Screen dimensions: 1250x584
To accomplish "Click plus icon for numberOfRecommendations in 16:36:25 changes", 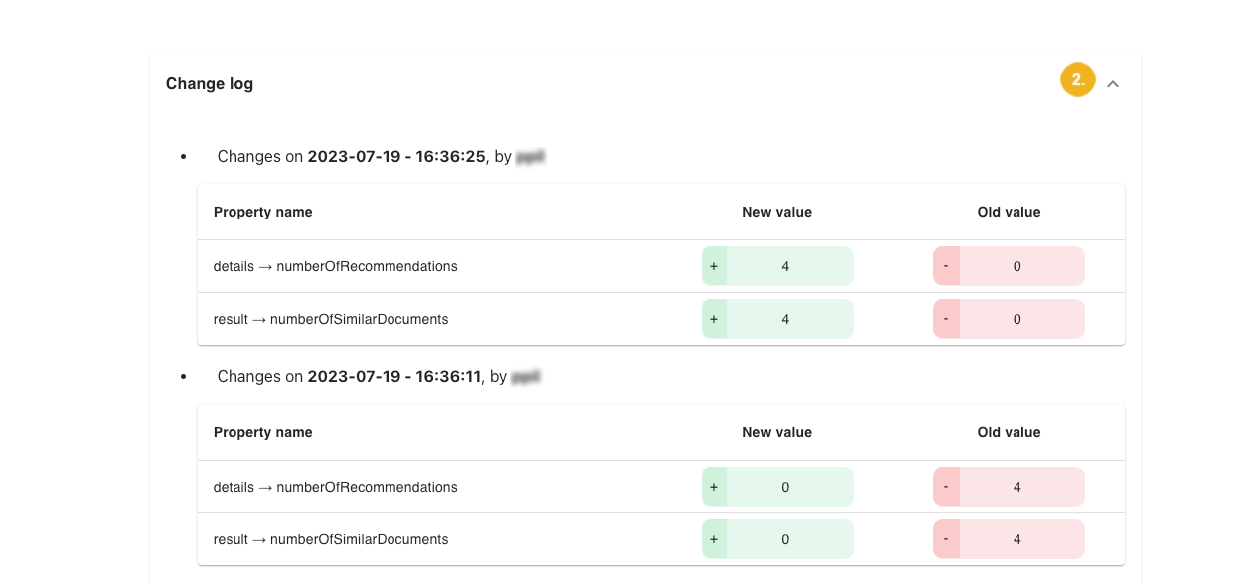I will tap(714, 266).
